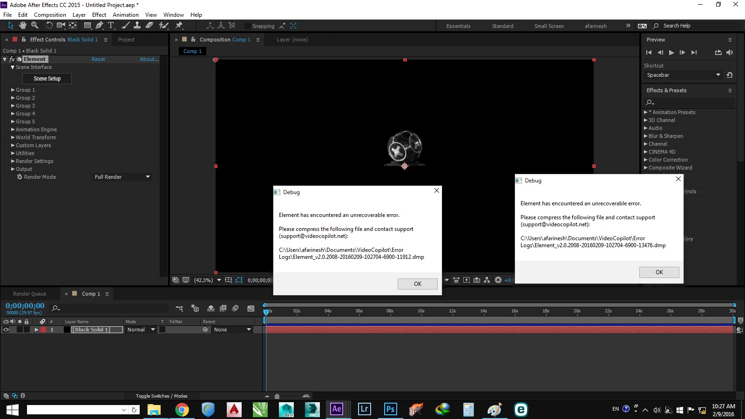Image resolution: width=745 pixels, height=419 pixels.
Task: Click the Effects & Presets search field
Action: 690,102
